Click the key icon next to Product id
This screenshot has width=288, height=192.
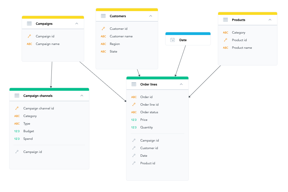pyautogui.click(x=225, y=40)
